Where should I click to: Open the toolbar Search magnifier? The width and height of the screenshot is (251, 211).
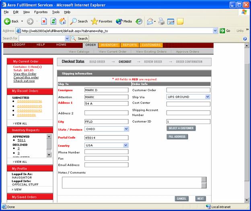pyautogui.click(x=73, y=21)
